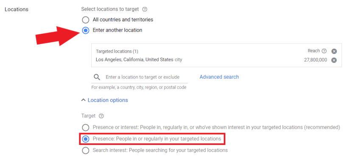Screen dimensions: 347x158
Task: Select the Presence radio button in the red box
Action: coord(85,139)
